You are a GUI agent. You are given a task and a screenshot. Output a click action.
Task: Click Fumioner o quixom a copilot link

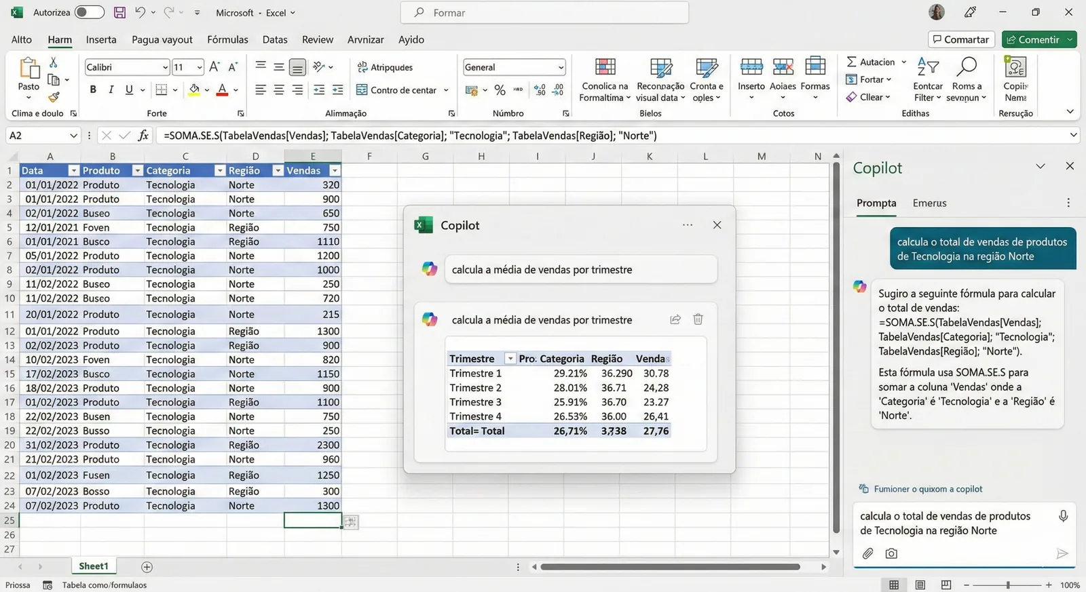(928, 489)
